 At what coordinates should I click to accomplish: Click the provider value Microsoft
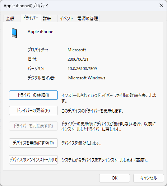coord(77,50)
